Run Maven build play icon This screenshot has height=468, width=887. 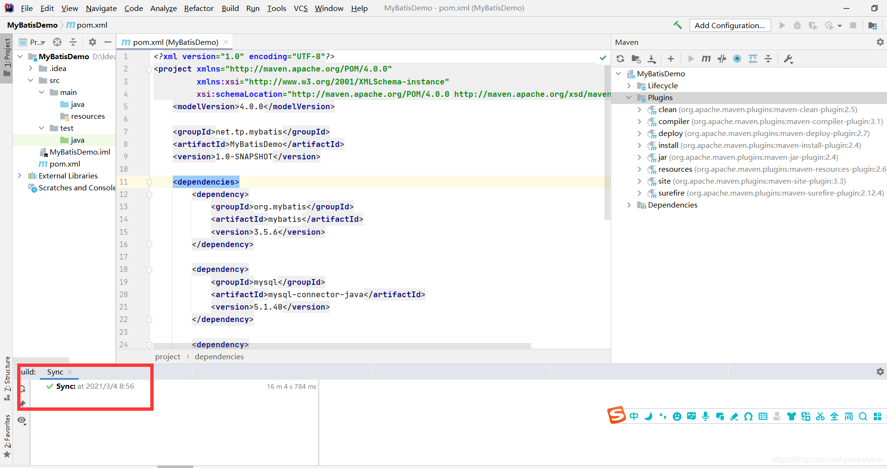click(x=691, y=59)
